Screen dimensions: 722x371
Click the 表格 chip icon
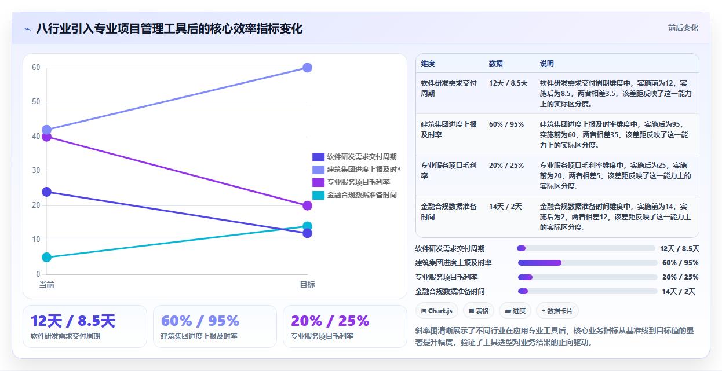[x=472, y=311]
